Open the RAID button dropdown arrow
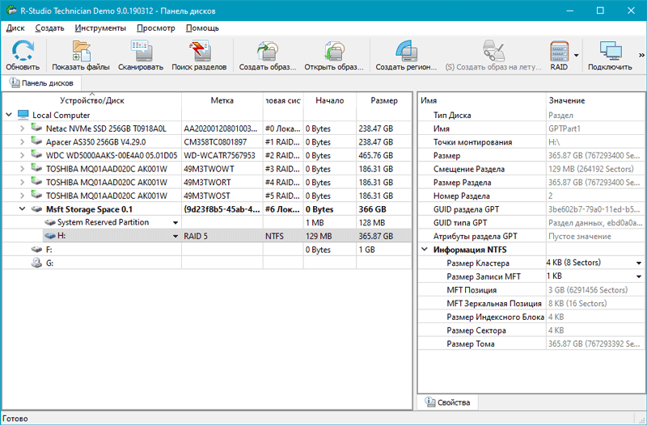Screen dimensions: 647x425 [576, 55]
